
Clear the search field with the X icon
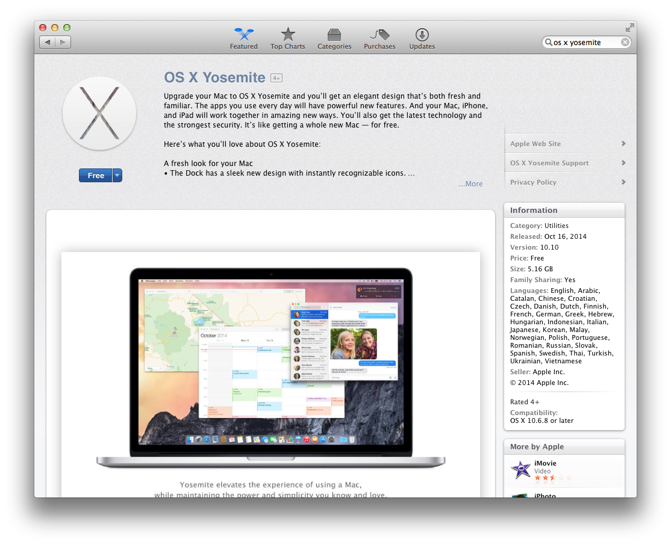(x=625, y=42)
